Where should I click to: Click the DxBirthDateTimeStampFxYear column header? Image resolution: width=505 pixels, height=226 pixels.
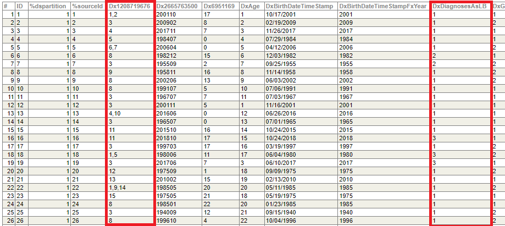click(382, 5)
